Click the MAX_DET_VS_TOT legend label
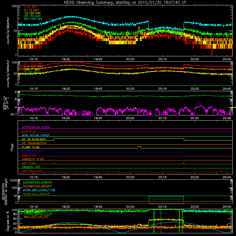Viewport: 236px width, 236px height. point(36,217)
